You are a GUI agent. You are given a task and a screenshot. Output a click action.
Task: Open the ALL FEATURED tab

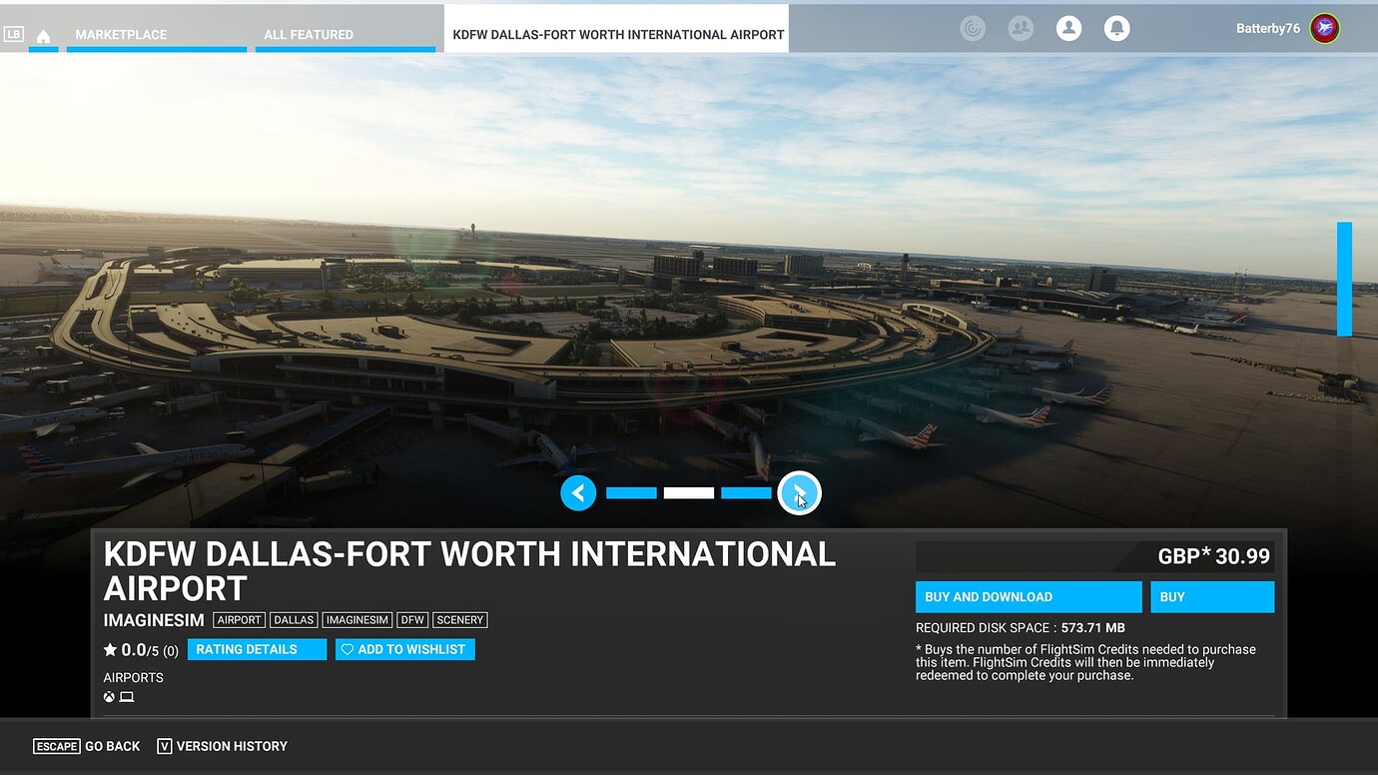click(x=308, y=33)
